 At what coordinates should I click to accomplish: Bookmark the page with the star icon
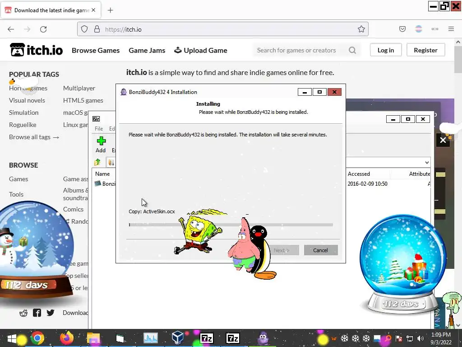tap(361, 29)
